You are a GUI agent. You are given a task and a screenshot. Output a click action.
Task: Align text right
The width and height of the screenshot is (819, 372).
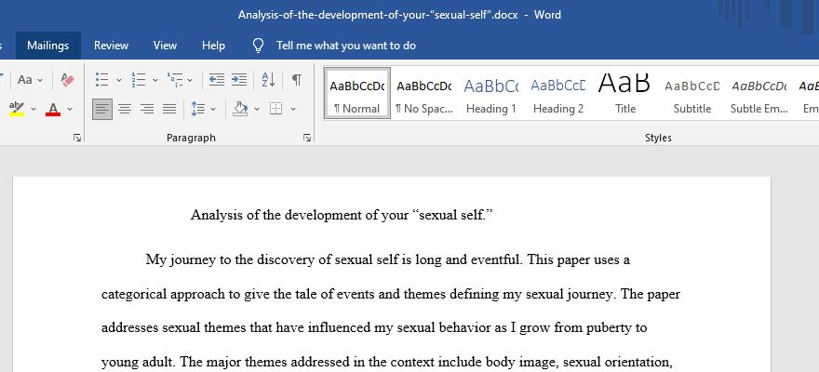pos(147,109)
